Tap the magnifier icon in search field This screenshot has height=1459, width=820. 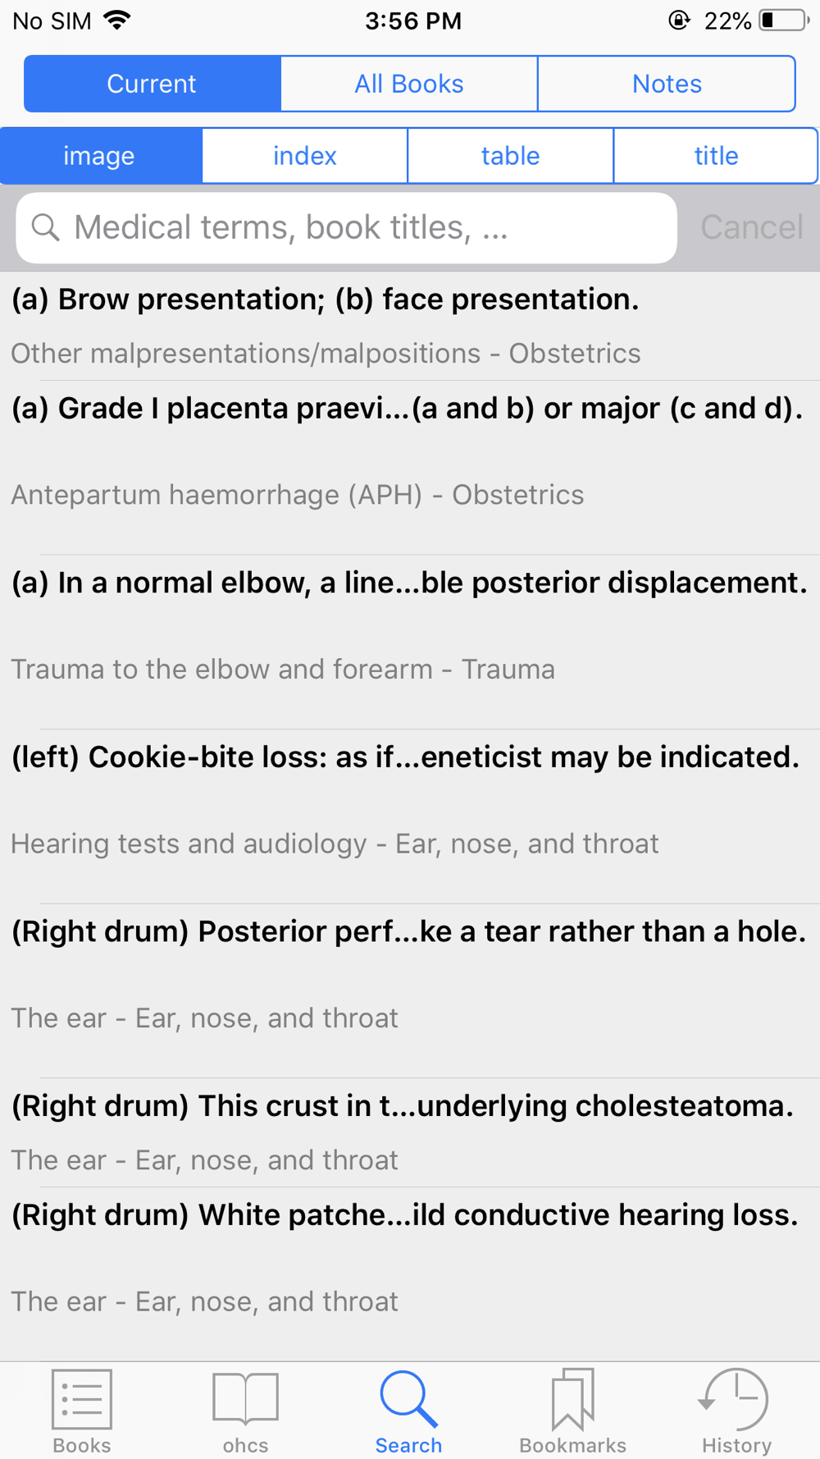46,227
